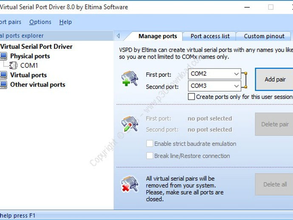Screen dimensions: 293x220
Task: Click the 'VSPD by Eltima can create' description text
Action: [206, 53]
